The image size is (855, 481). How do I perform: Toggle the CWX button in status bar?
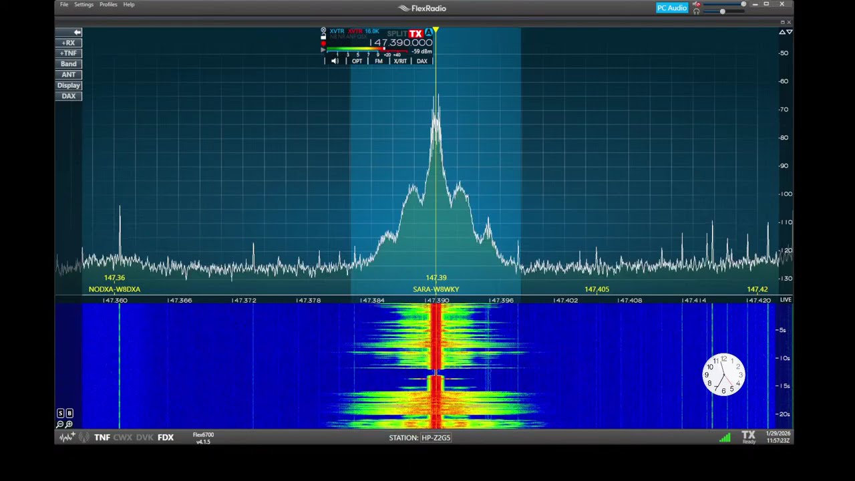tap(123, 438)
